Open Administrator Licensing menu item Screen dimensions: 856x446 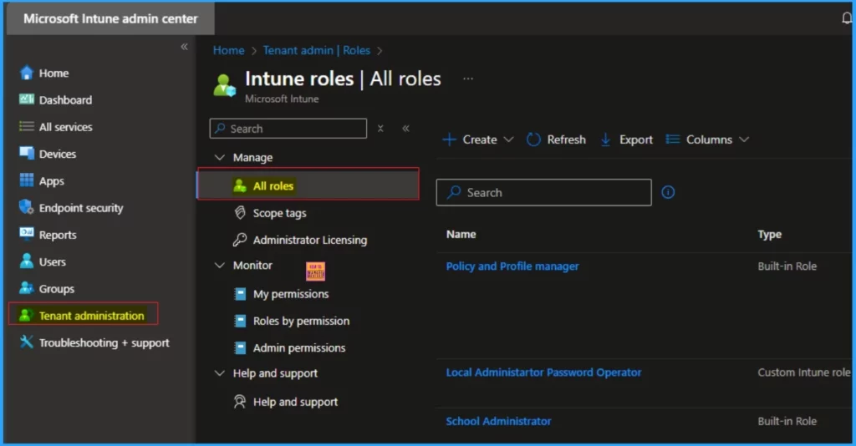click(309, 240)
